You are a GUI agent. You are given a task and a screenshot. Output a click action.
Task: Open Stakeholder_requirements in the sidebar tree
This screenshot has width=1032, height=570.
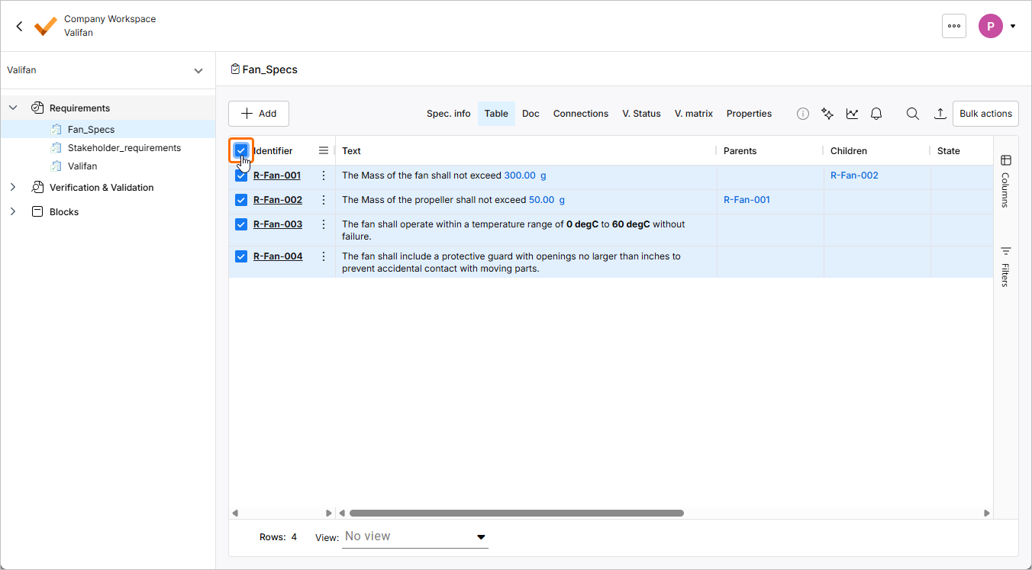124,148
